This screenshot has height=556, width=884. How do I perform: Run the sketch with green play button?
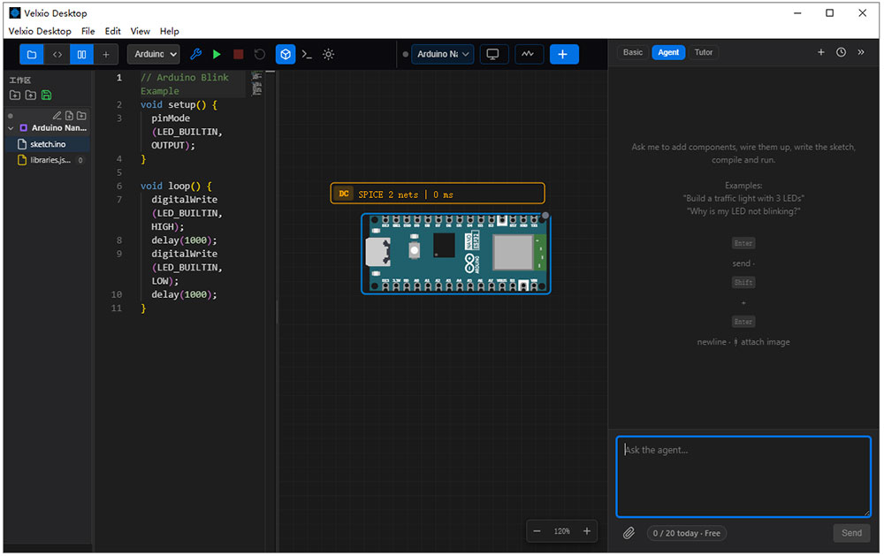coord(217,54)
